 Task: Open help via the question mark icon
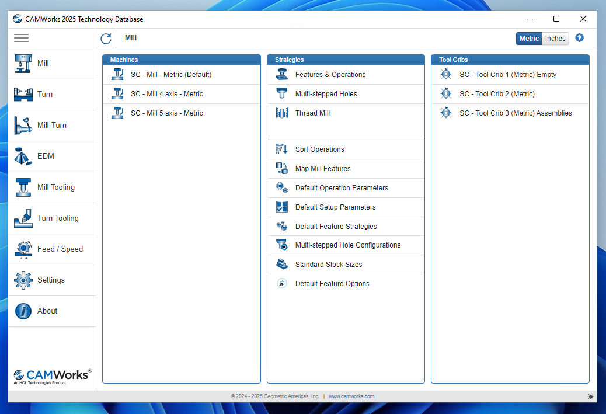pos(579,38)
